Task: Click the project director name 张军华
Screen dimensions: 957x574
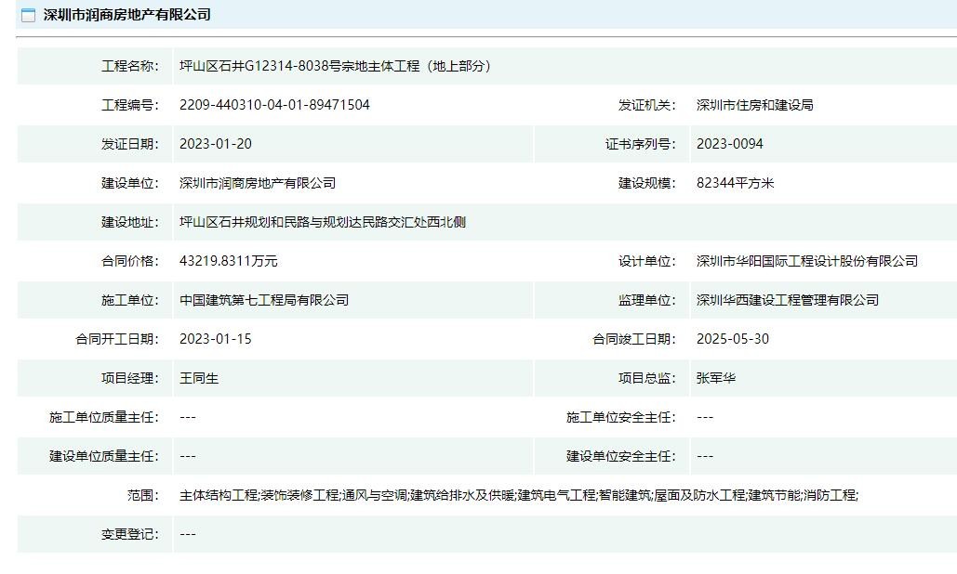Action: [716, 378]
